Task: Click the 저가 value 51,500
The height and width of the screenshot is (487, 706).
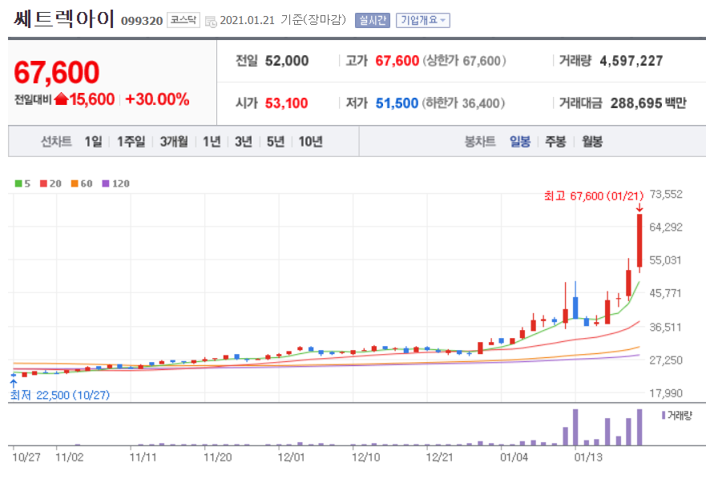Action: pos(397,103)
